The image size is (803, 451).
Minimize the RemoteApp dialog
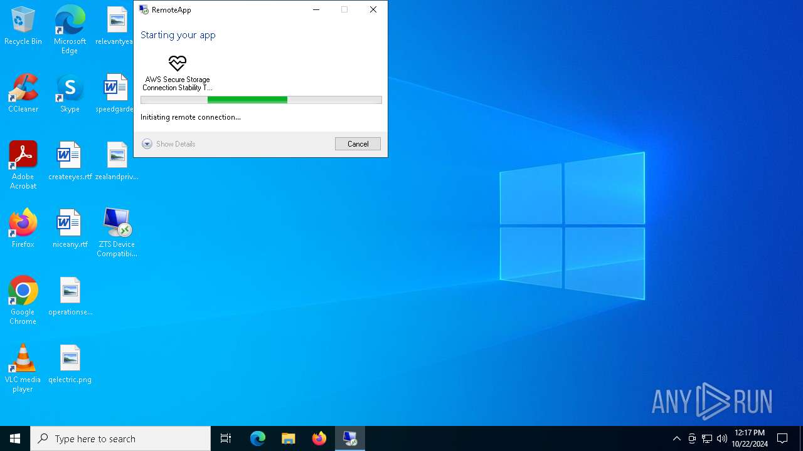pyautogui.click(x=316, y=9)
